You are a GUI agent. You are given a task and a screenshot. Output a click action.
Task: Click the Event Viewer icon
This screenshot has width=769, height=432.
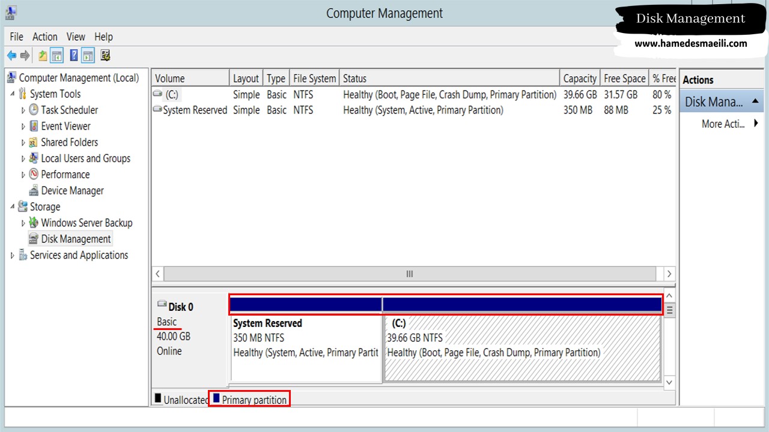[34, 126]
